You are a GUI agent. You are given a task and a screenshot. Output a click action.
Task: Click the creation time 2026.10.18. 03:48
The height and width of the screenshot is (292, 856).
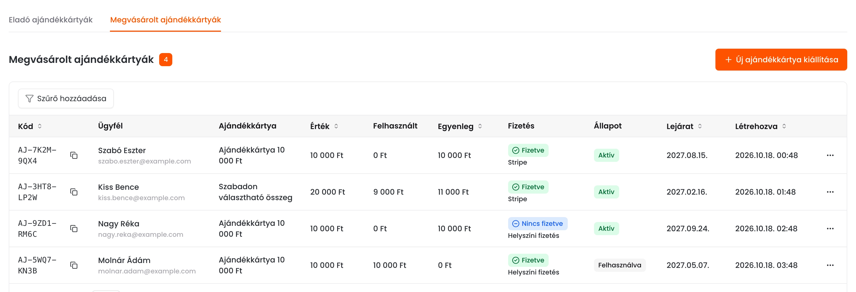(766, 265)
